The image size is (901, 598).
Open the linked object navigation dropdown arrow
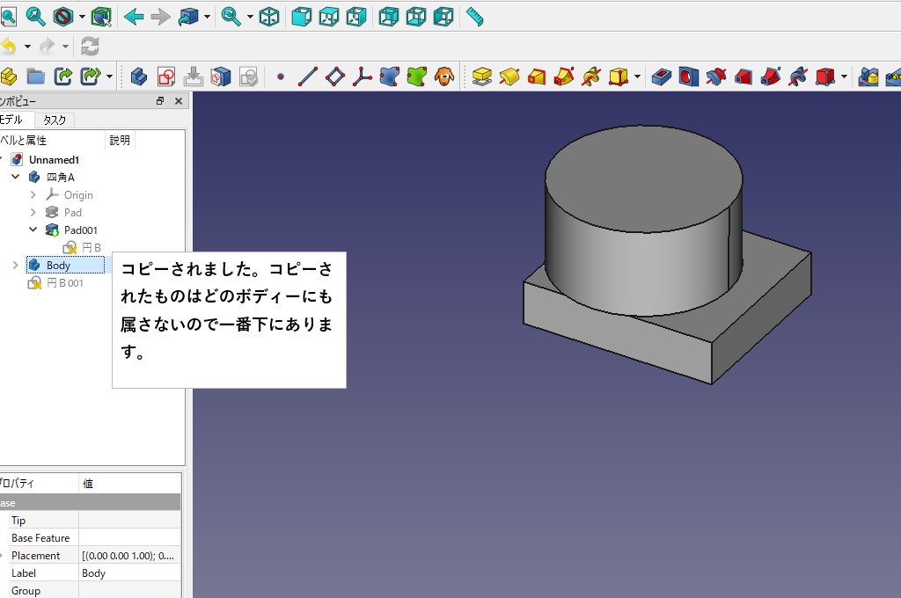pos(207,18)
